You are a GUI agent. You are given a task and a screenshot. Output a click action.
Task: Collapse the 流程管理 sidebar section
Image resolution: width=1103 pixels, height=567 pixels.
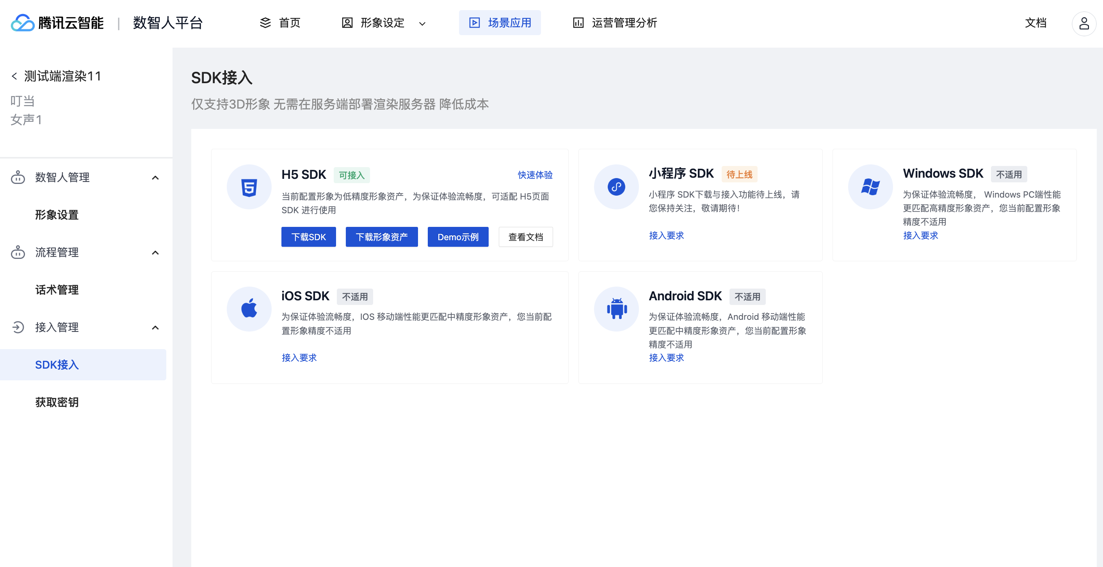pos(155,253)
